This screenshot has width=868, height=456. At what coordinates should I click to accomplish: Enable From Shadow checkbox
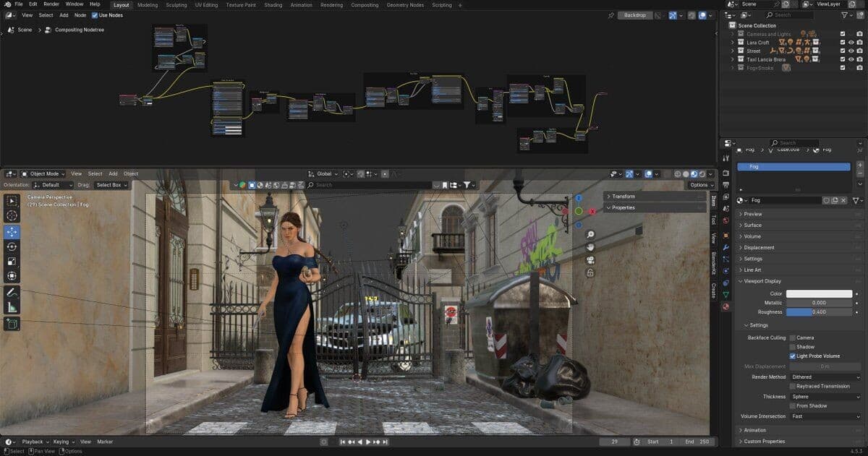pyautogui.click(x=793, y=406)
